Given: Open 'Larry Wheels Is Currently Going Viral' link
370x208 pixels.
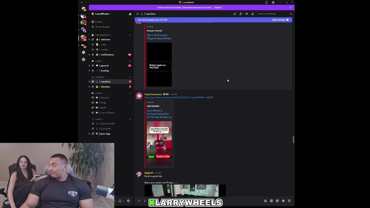Looking at the screenshot, I should pos(159,114).
